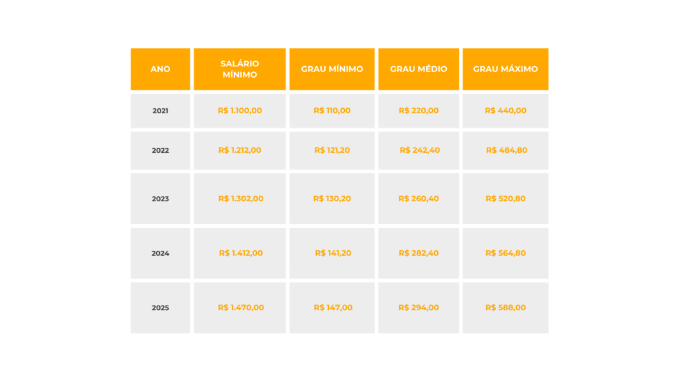Select the SALÁRIO MÍNIMO header cell
This screenshot has height=382, width=680.
(x=240, y=69)
